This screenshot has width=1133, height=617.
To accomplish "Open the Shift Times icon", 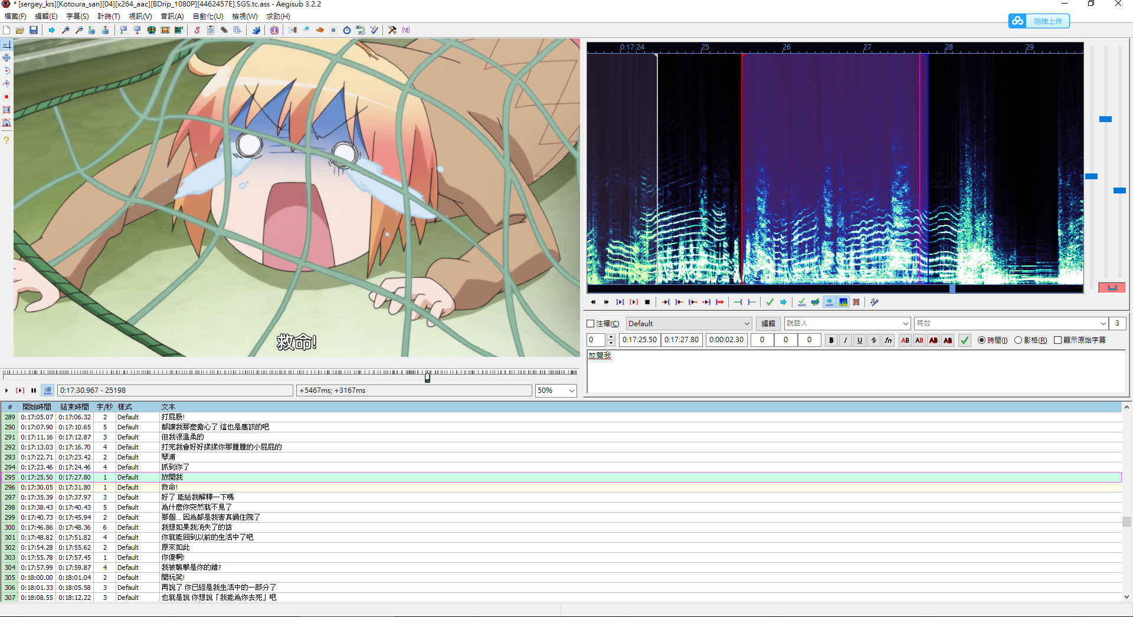I will point(293,30).
